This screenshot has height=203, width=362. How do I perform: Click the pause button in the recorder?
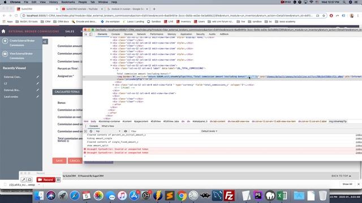coord(58,180)
